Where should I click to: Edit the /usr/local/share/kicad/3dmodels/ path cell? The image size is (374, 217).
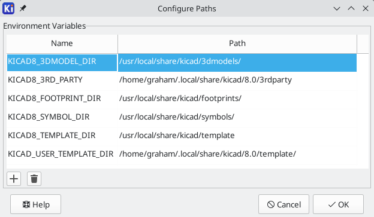tap(237, 62)
